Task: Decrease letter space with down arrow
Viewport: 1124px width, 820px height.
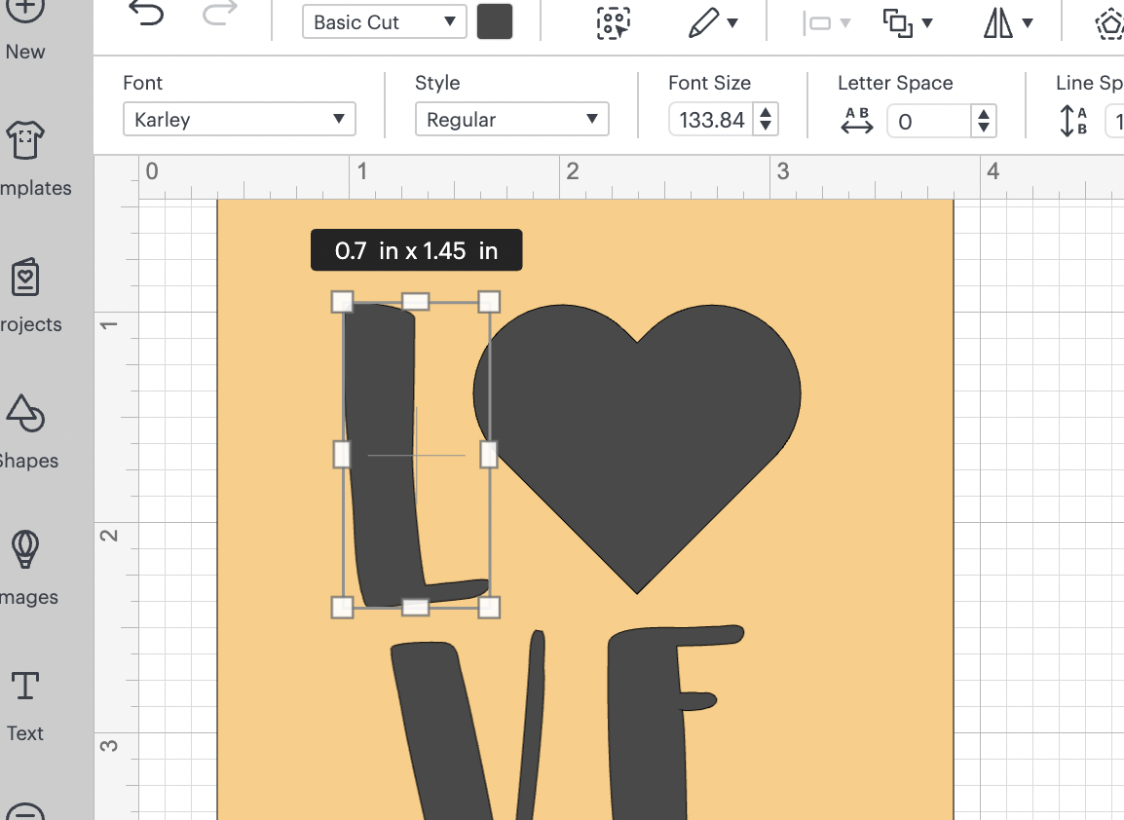Action: click(x=984, y=129)
